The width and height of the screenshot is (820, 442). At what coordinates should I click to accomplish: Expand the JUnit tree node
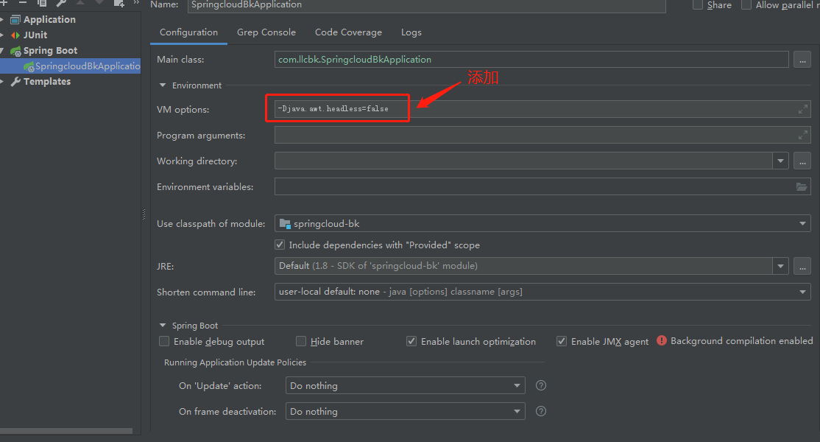coord(2,35)
